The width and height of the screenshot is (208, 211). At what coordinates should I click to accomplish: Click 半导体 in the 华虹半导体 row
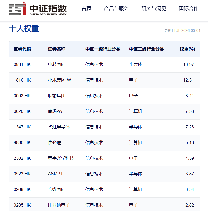pos(136,127)
